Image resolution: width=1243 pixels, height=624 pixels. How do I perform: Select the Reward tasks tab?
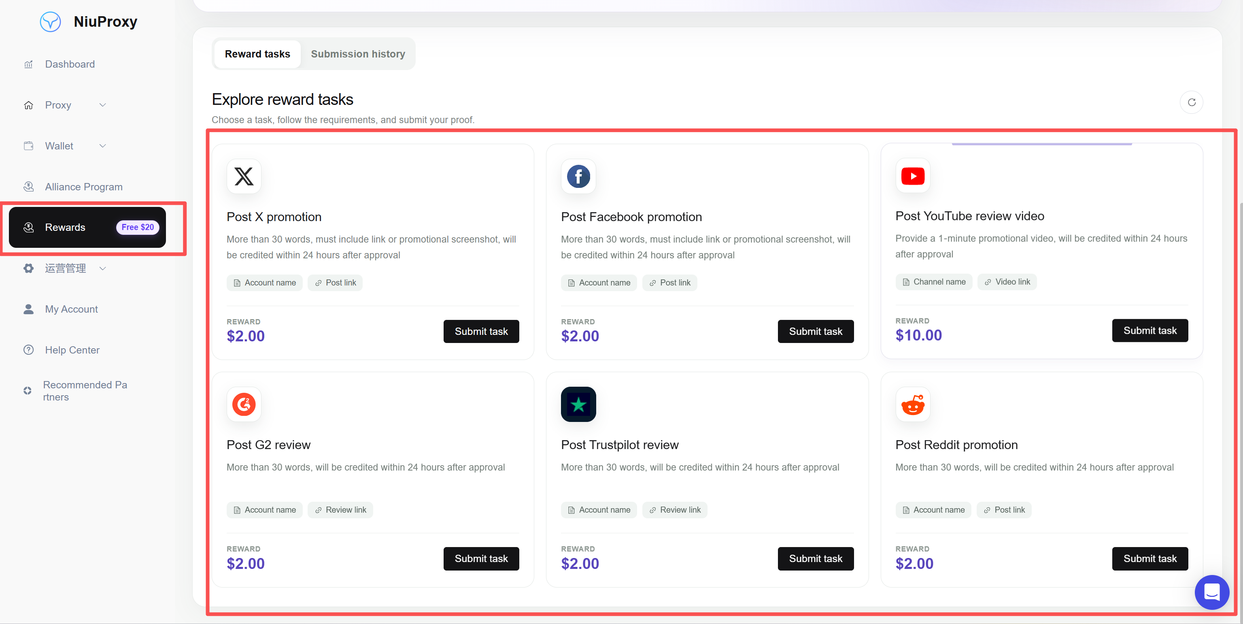(x=257, y=54)
